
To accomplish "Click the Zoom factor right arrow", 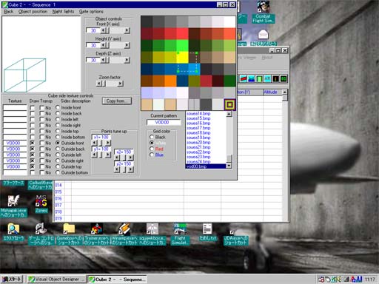I will [120, 84].
